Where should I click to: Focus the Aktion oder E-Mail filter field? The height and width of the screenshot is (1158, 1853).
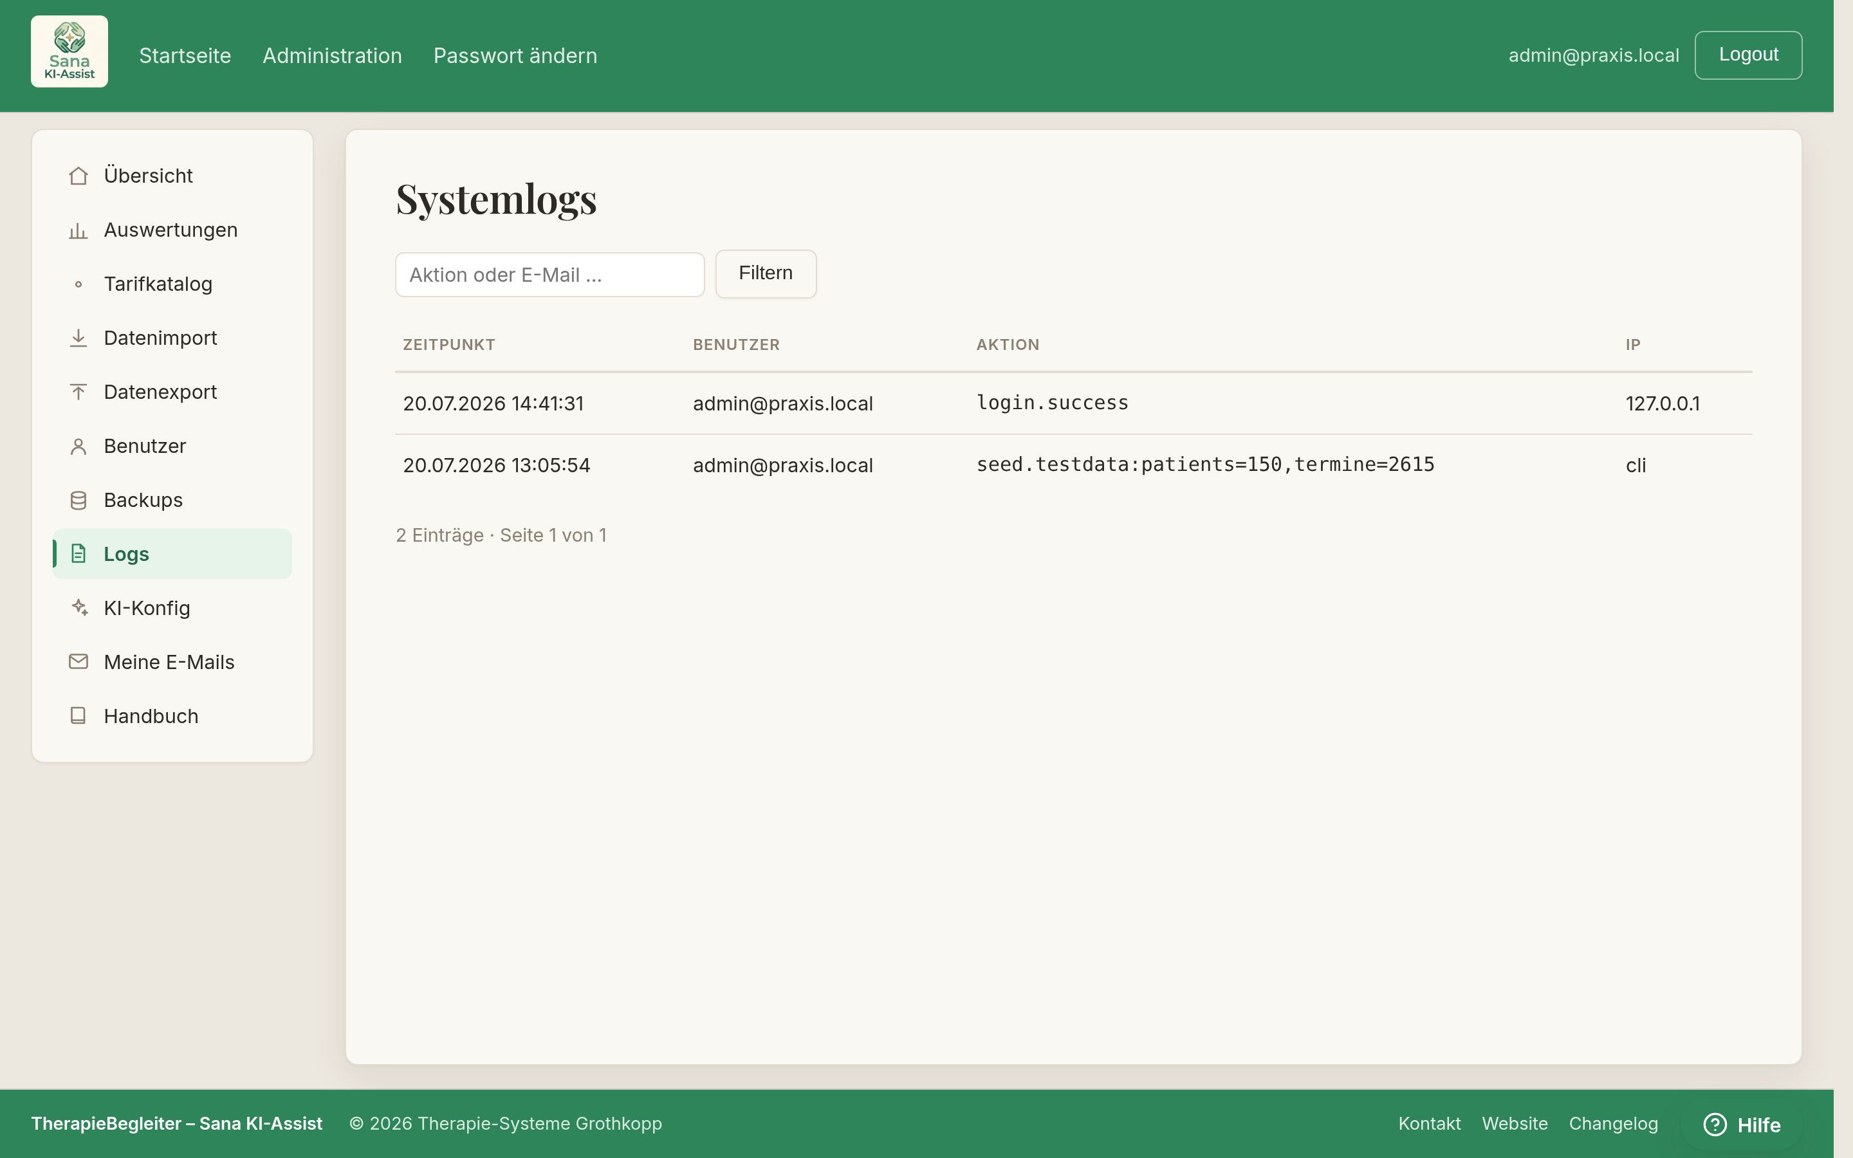549,274
